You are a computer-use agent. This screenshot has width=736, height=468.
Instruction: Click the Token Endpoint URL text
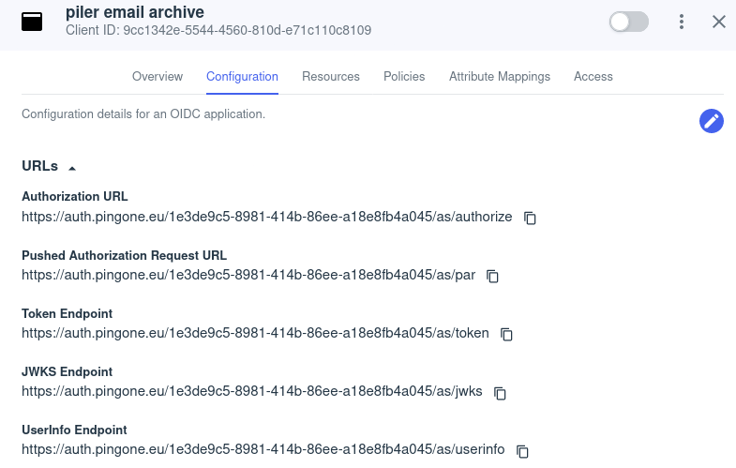point(255,334)
